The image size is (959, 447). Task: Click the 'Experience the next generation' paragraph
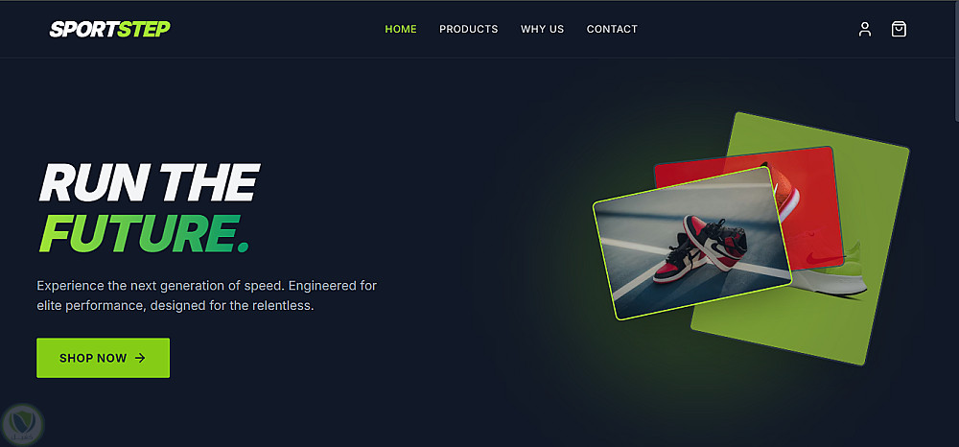(x=207, y=295)
